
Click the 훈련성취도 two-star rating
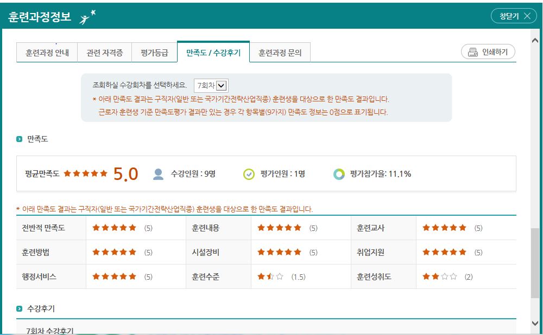[439, 276]
